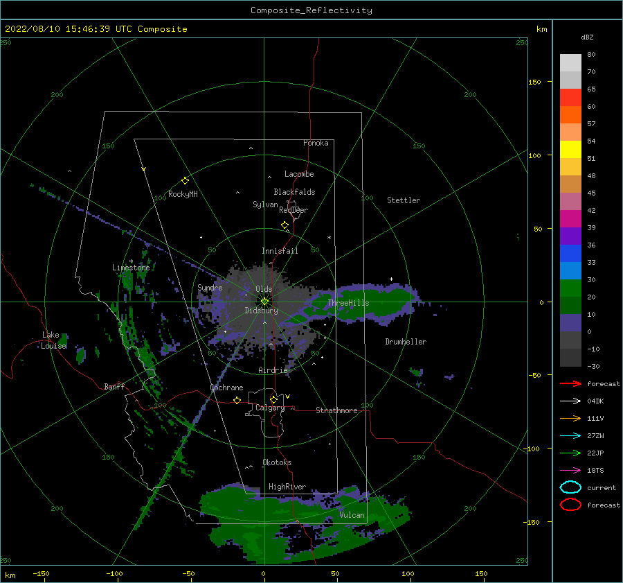
Task: Select the orange 111V arrow legend icon
Action: click(570, 418)
